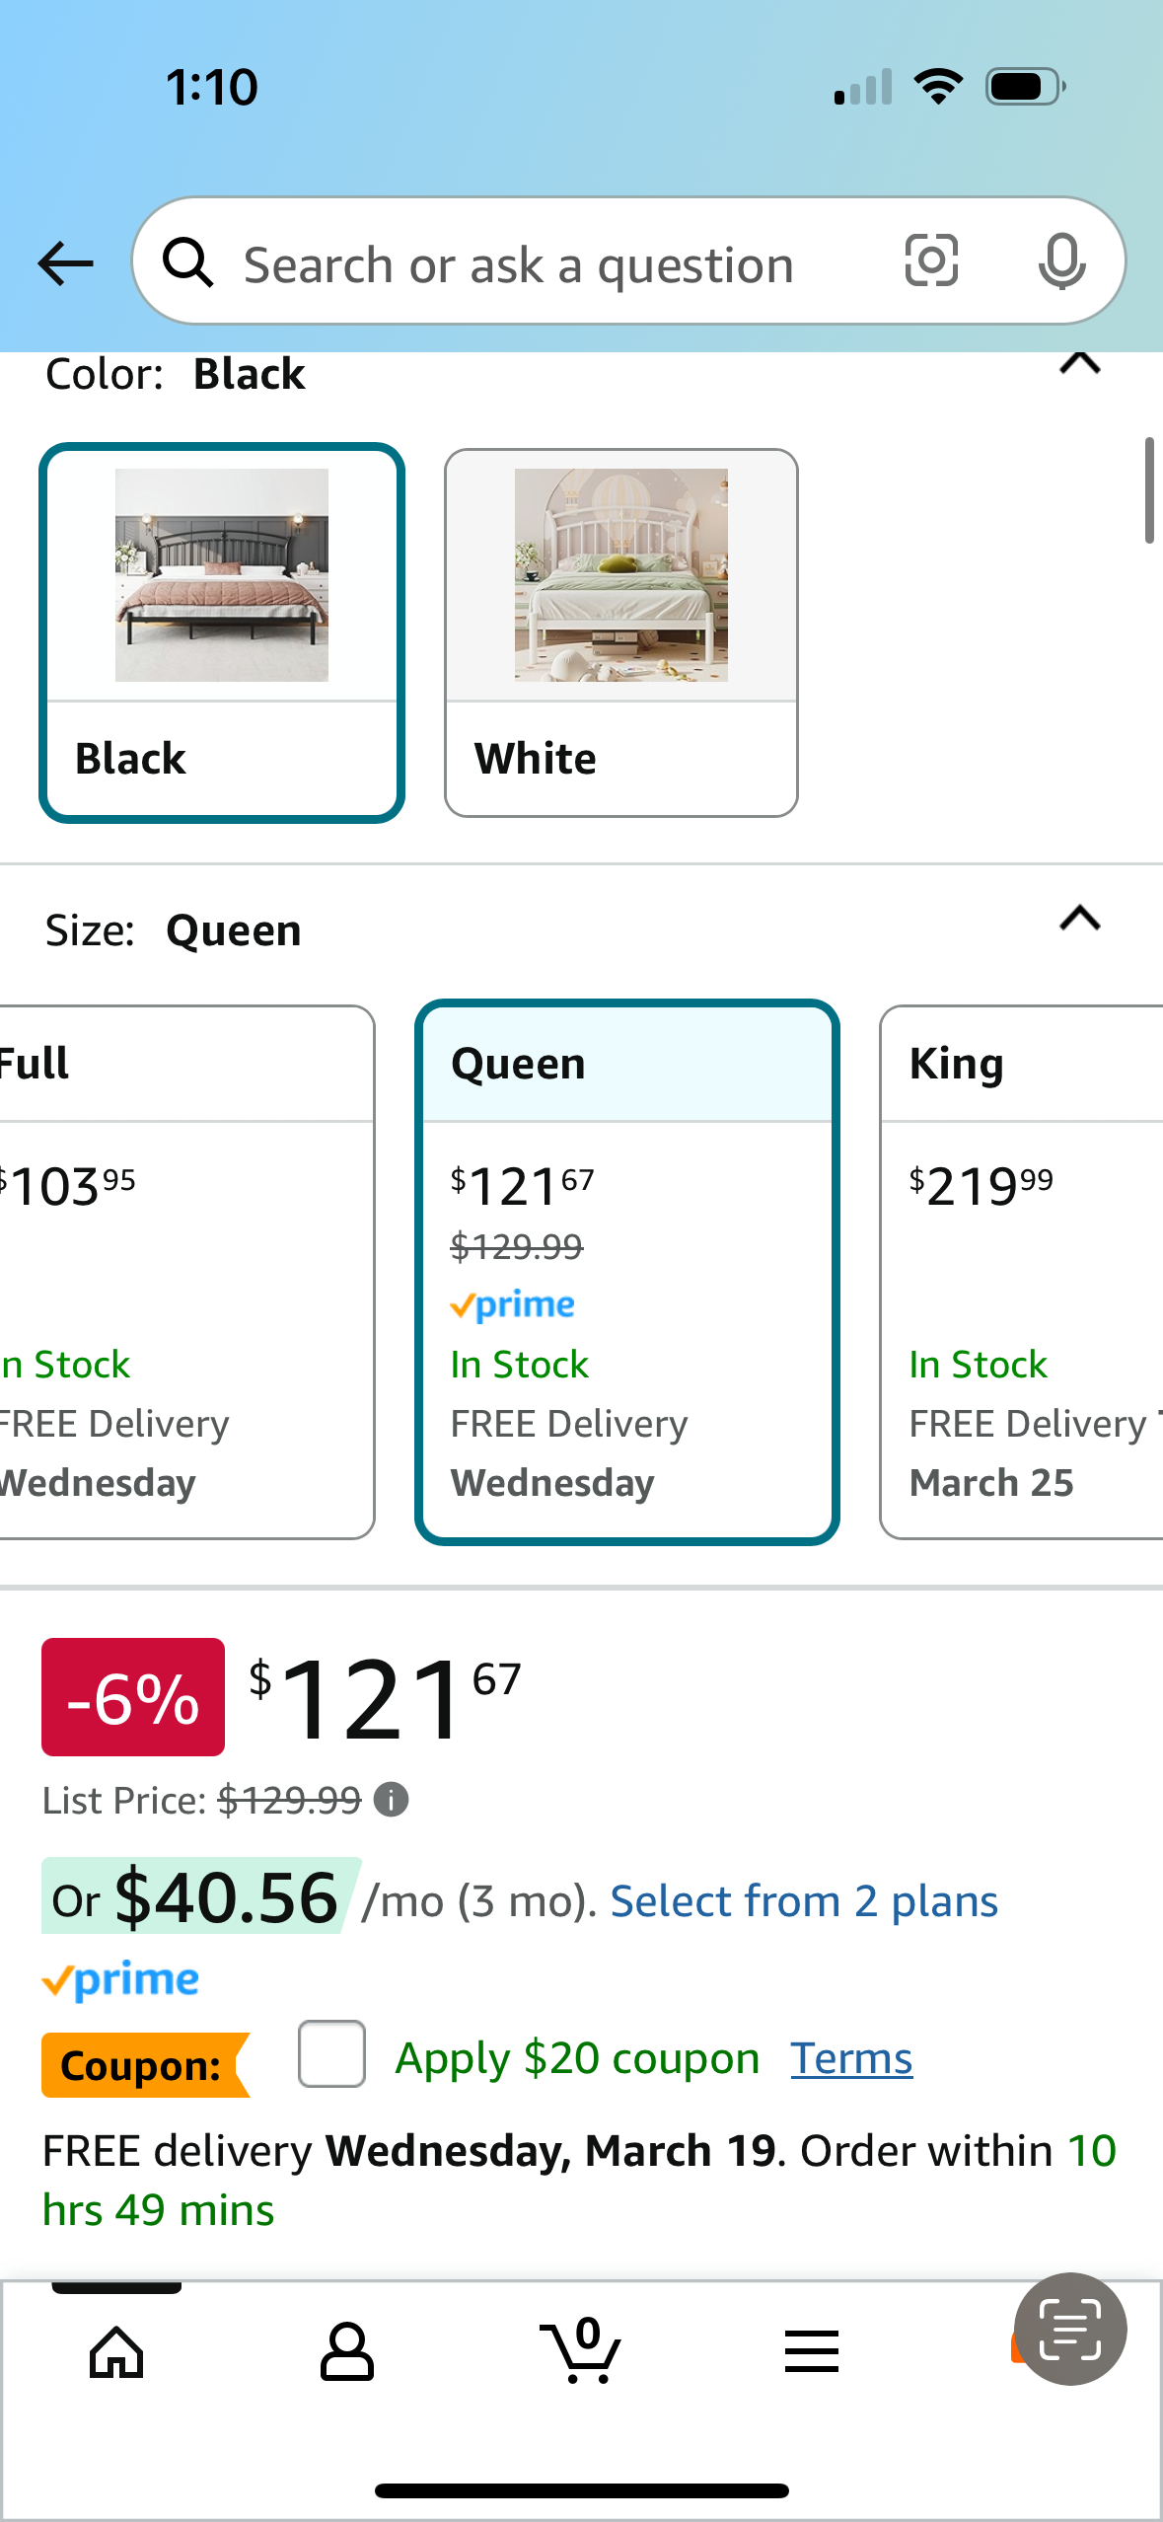Tap the floating scan text button
This screenshot has height=2522, width=1163.
pos(1070,2329)
